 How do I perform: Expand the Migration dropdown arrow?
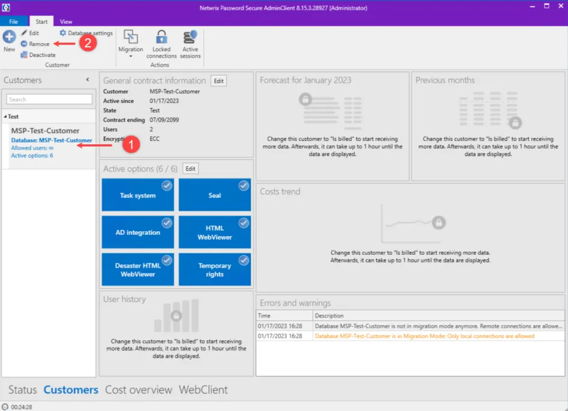coord(131,56)
